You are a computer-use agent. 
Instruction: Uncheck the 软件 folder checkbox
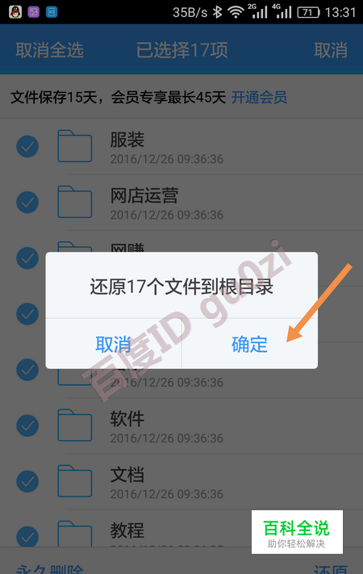coord(27,425)
